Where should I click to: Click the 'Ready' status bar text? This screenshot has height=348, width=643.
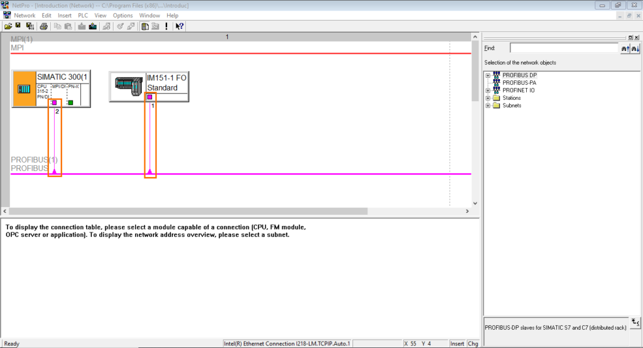pos(11,344)
